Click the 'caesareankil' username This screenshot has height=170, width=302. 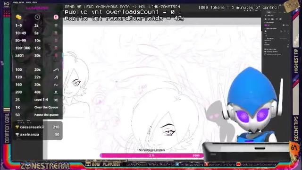32,127
